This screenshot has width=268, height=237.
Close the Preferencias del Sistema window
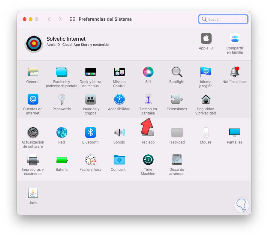click(25, 19)
